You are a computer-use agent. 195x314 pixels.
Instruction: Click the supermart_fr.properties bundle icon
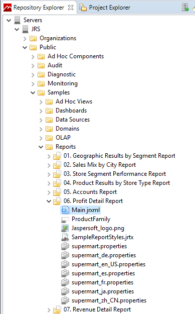click(x=65, y=282)
